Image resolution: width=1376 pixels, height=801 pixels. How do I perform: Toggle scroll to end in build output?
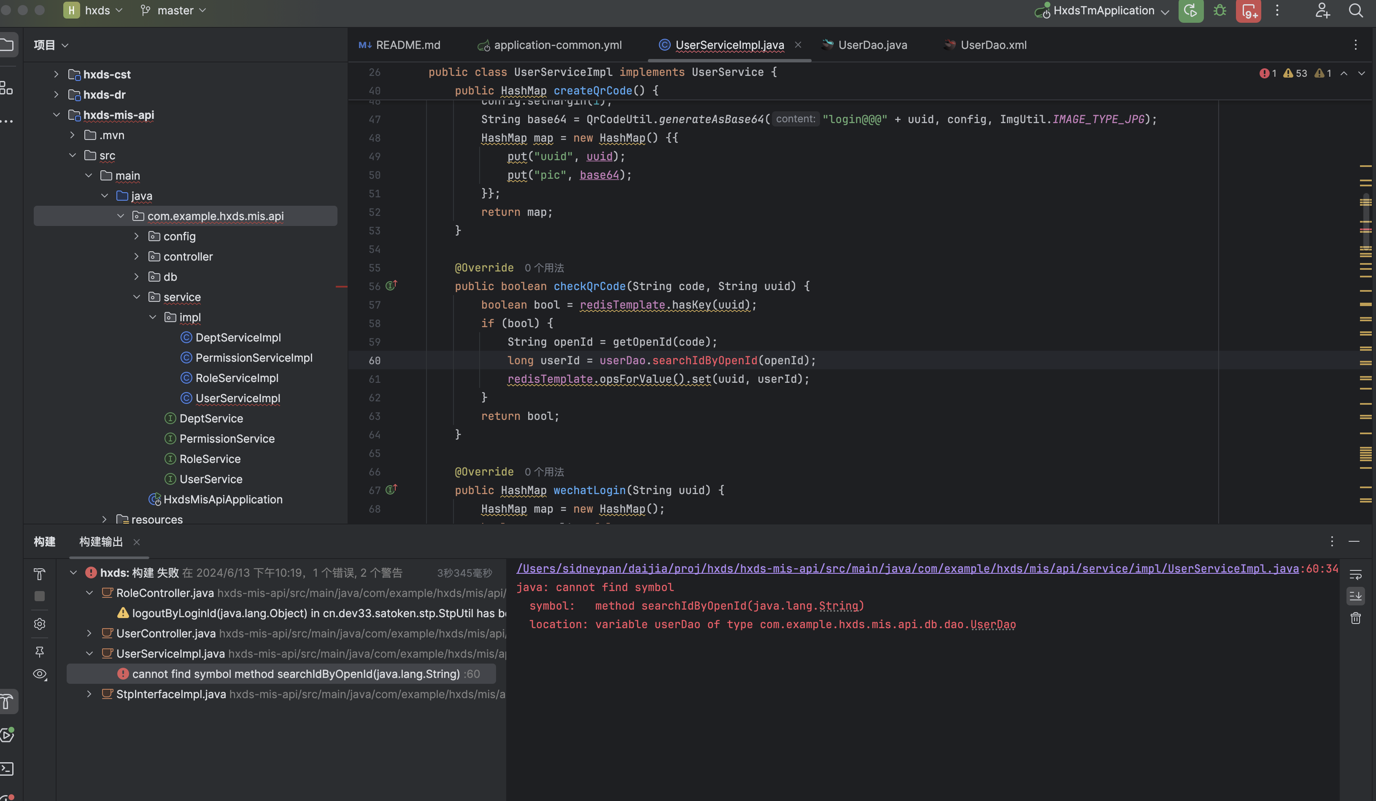tap(1356, 596)
